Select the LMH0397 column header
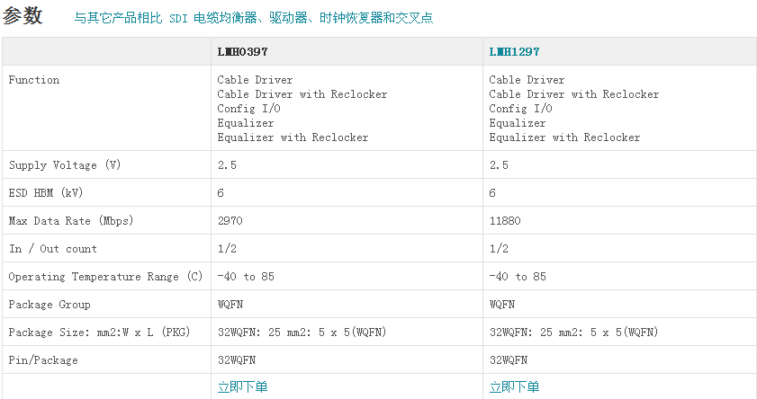This screenshot has width=757, height=399. point(242,52)
